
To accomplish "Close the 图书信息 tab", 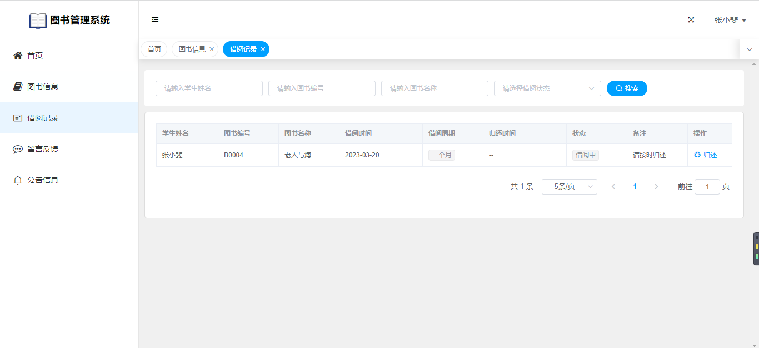I will pyautogui.click(x=212, y=49).
